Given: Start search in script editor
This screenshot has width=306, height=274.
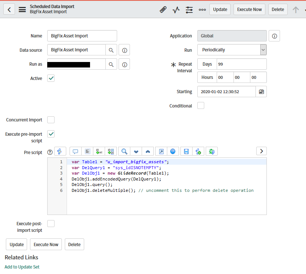Looking at the screenshot, I should coord(124,151).
